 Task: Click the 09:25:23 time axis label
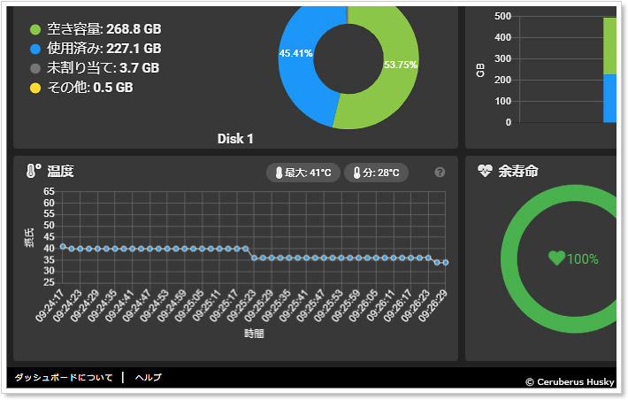pyautogui.click(x=241, y=306)
